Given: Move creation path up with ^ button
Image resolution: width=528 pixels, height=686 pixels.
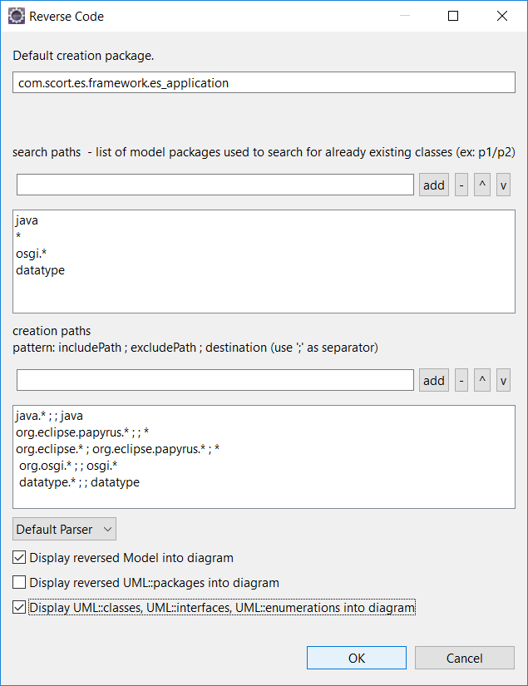Looking at the screenshot, I should pyautogui.click(x=482, y=381).
